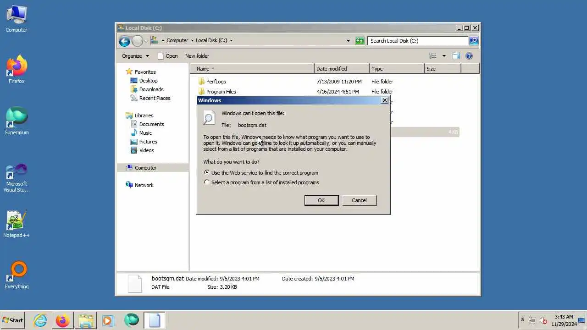587x330 pixels.
Task: Open Firefox from taskbar
Action: tap(63, 320)
